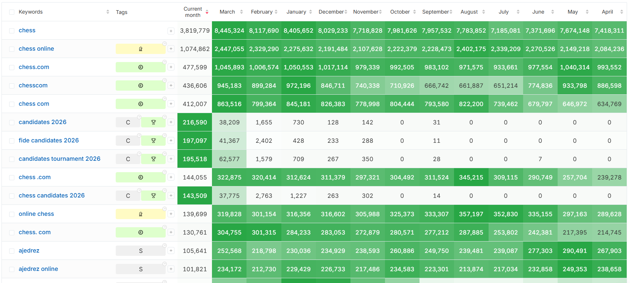This screenshot has width=630, height=283.
Task: Open the chess online keyword link
Action: pos(36,49)
